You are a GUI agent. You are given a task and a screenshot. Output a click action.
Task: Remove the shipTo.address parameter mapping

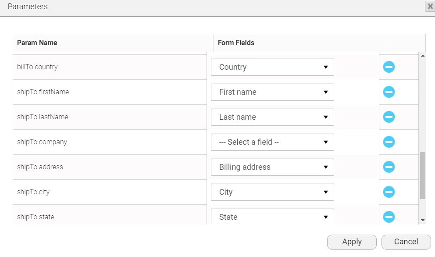389,167
